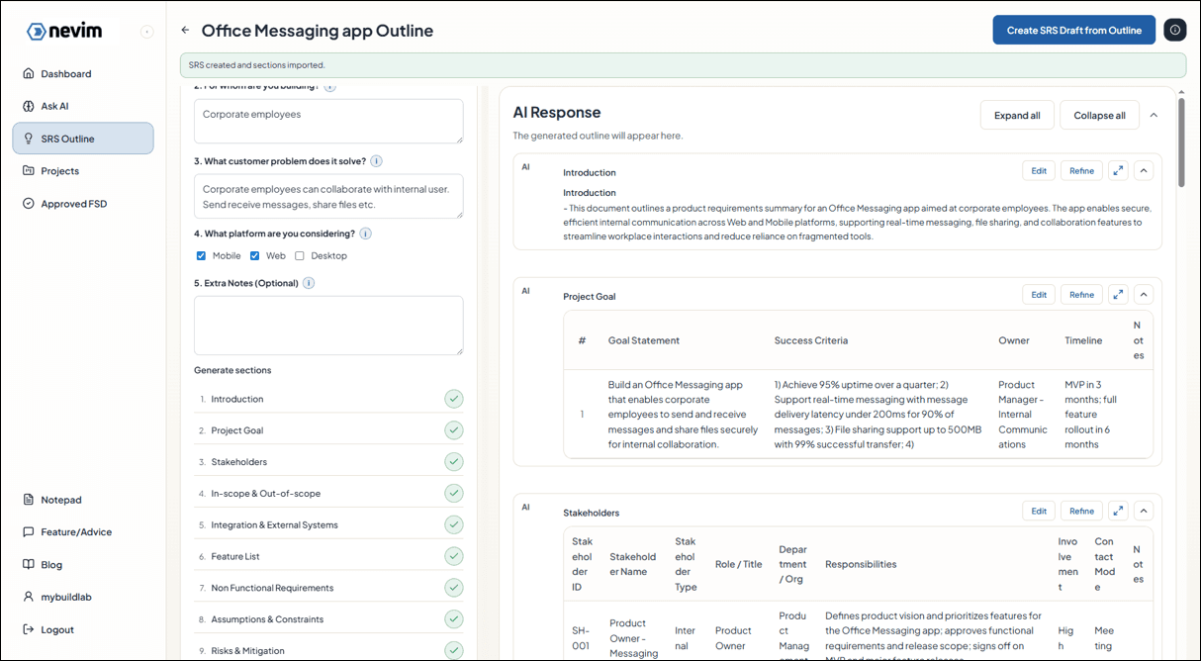Expand the Project Goal section to fullscreen
Screen dimensions: 1201x661
[1118, 295]
